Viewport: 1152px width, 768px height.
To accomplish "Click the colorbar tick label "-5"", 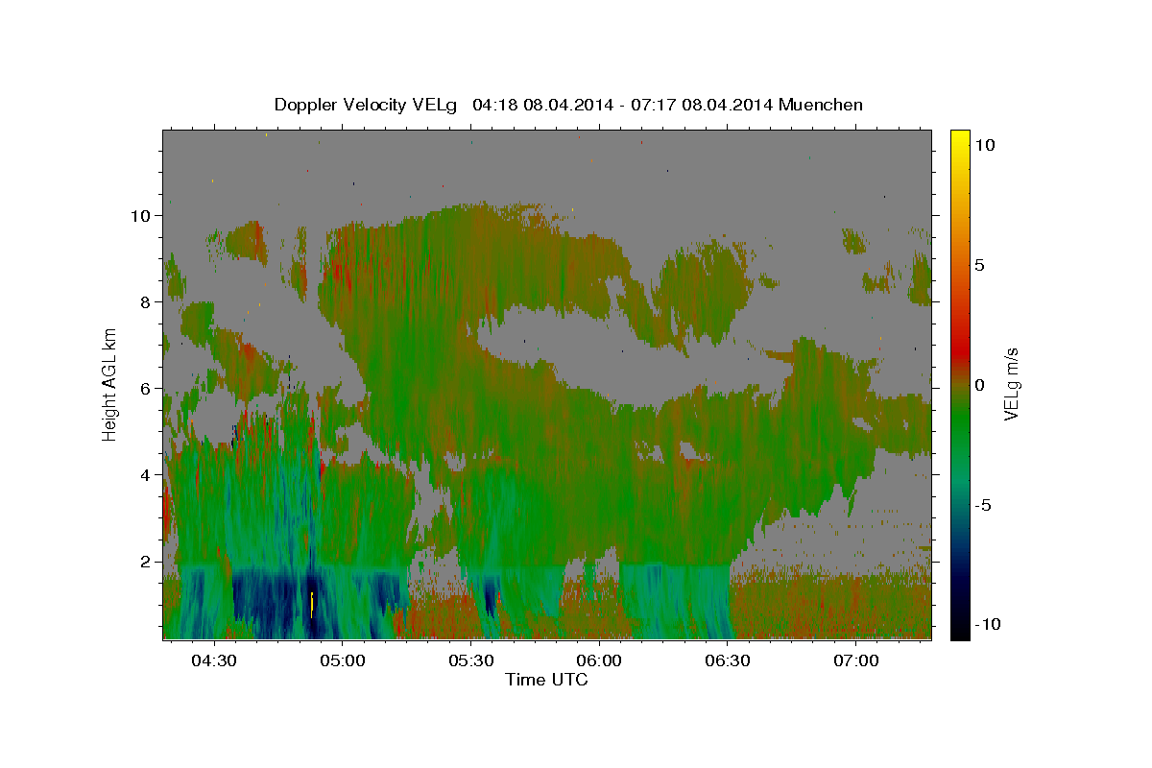I will pos(984,505).
